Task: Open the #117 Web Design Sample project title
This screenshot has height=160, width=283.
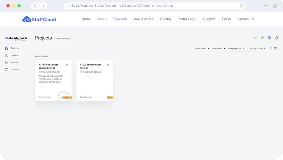Action: click(48, 66)
